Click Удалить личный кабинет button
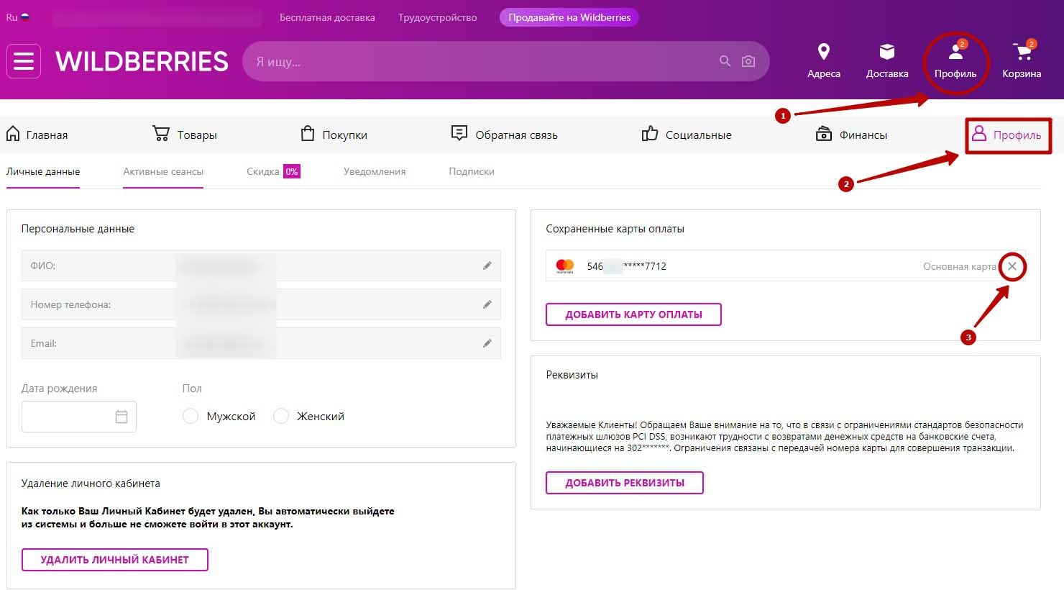This screenshot has width=1064, height=590. pyautogui.click(x=115, y=560)
